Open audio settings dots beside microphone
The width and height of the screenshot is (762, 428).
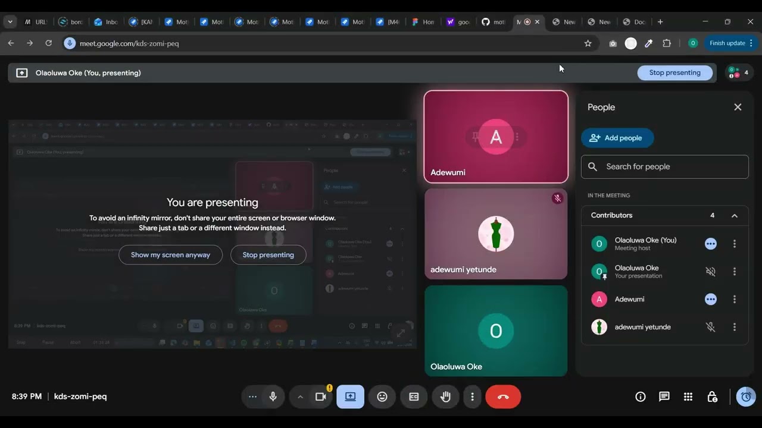click(x=252, y=396)
